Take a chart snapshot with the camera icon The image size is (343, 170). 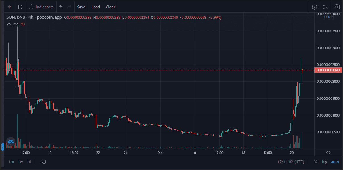(x=336, y=7)
